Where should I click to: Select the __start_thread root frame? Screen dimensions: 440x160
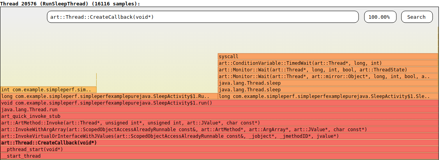219,156
